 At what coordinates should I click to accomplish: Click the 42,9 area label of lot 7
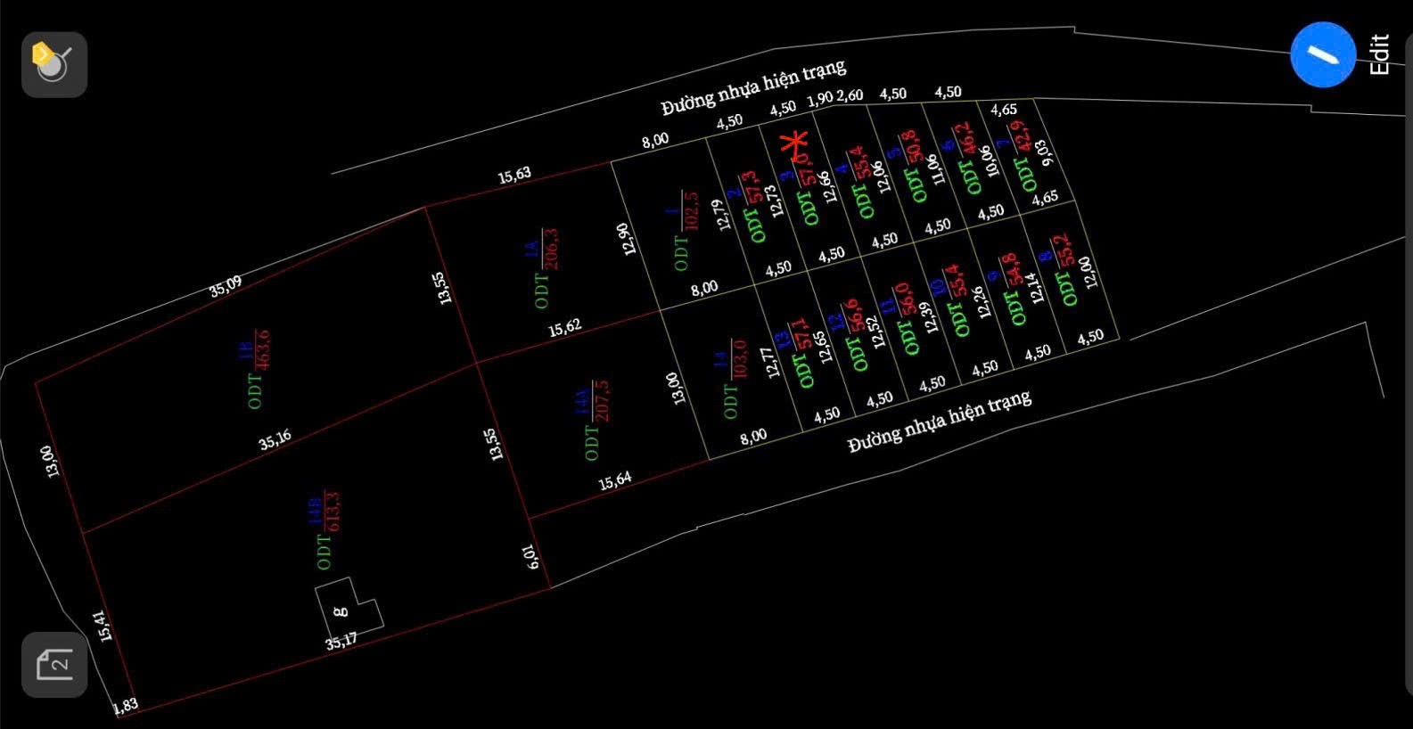[x=1020, y=143]
